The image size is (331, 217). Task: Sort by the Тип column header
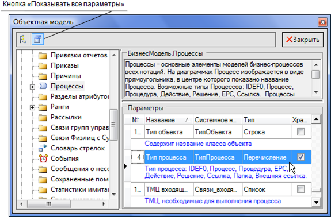pyautogui.click(x=267, y=120)
